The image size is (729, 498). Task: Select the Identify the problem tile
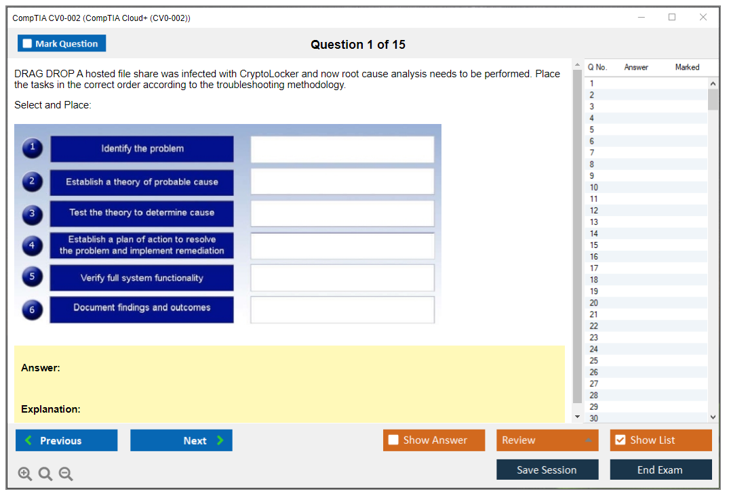tap(142, 149)
